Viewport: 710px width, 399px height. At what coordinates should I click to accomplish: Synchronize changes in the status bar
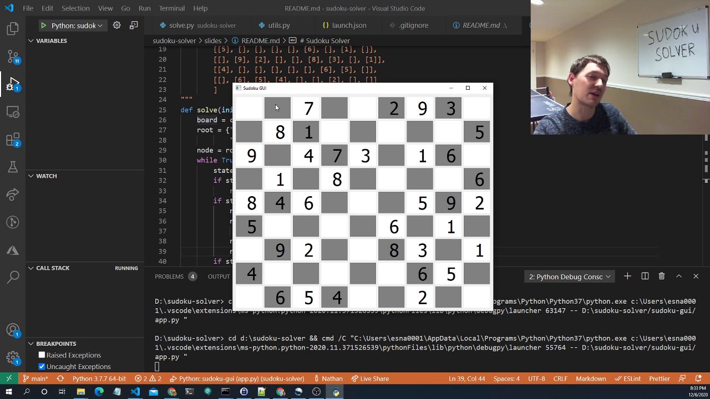coord(60,378)
